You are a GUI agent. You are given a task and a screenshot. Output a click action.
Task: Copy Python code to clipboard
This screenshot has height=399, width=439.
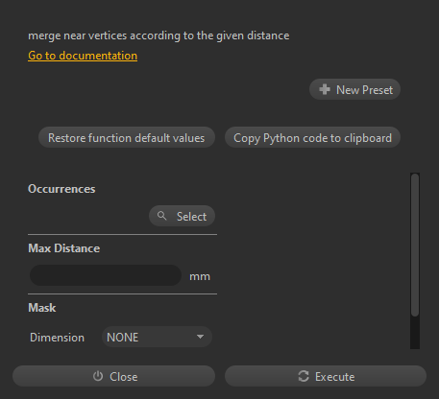(312, 137)
